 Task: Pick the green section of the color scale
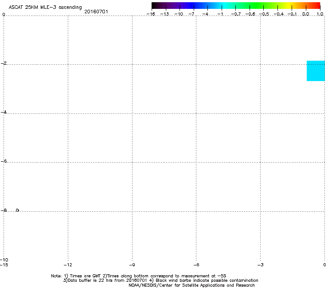click(257, 5)
